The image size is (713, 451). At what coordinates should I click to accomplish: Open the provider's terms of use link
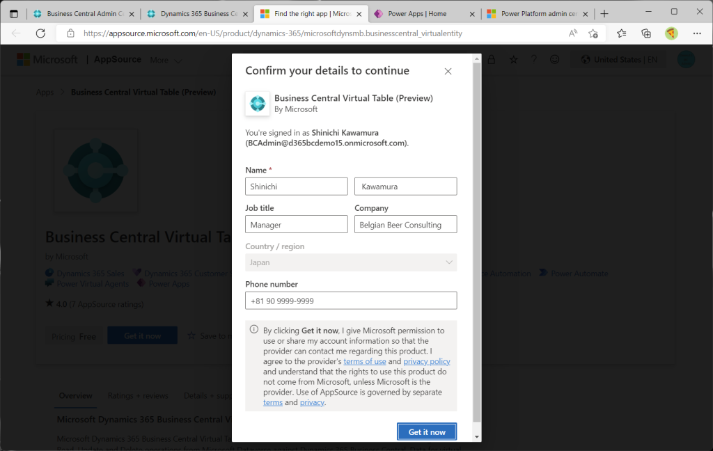click(x=365, y=361)
